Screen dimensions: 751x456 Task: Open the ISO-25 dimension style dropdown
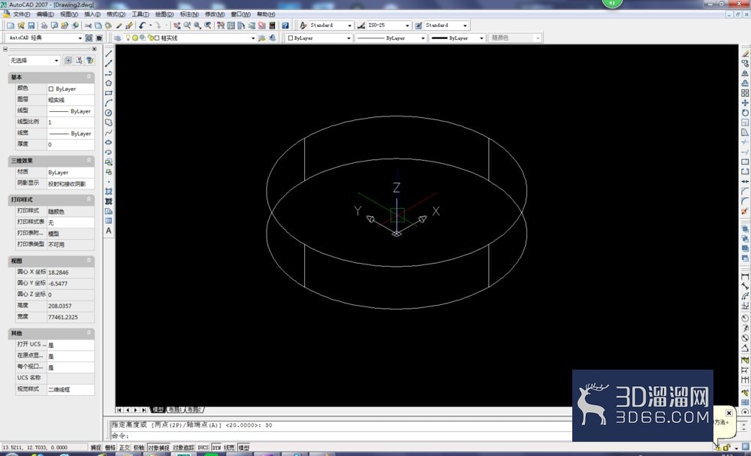point(388,26)
